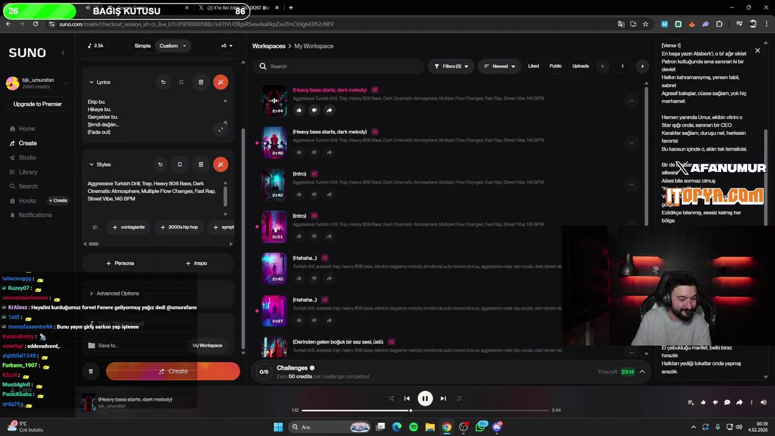Viewport: 775px width, 436px height.
Task: Open more options for first Heavy bass song
Action: [x=631, y=101]
